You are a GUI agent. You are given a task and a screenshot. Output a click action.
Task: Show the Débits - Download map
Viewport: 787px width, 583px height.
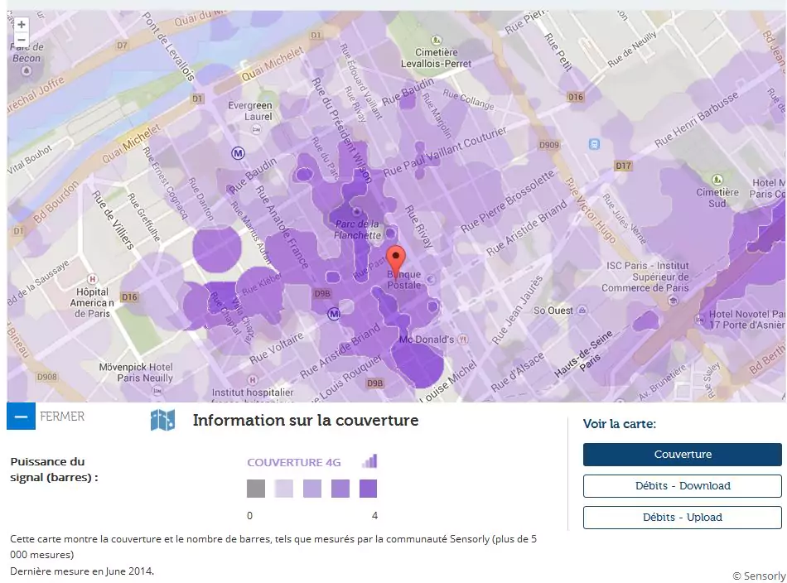(x=682, y=486)
